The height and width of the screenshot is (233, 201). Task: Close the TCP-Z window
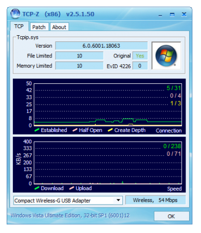[x=184, y=14]
